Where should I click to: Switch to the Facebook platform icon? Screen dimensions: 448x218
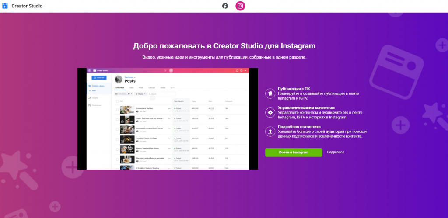click(x=225, y=6)
